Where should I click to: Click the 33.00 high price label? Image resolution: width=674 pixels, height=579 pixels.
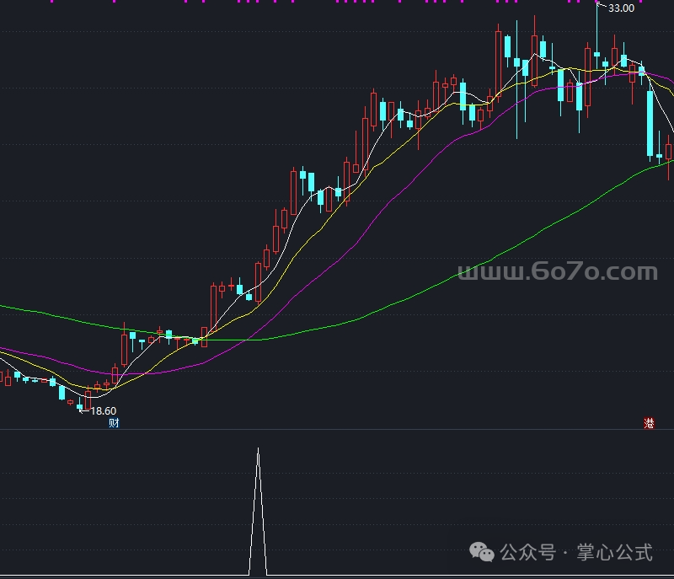pos(621,8)
